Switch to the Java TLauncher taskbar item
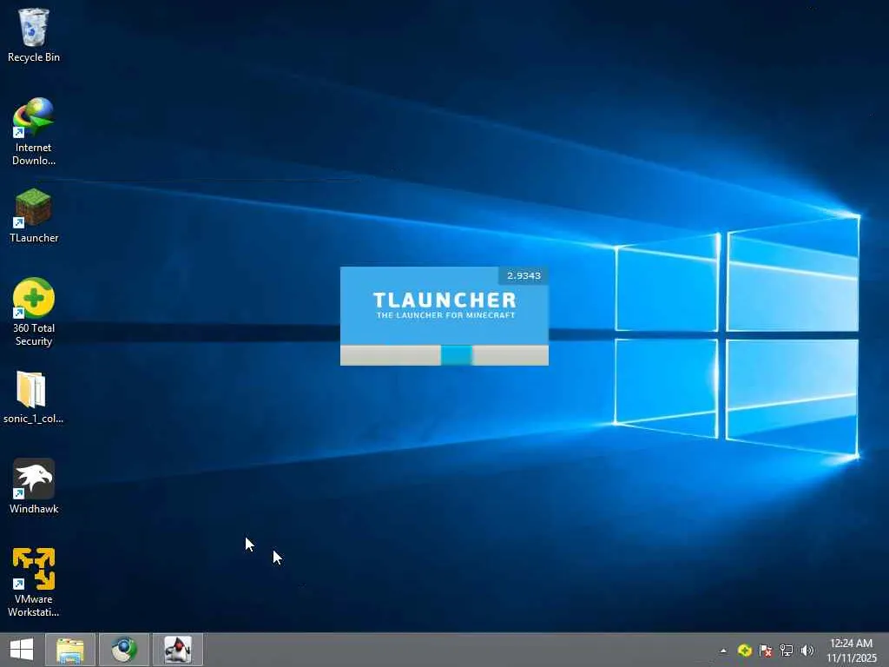The image size is (889, 667). pos(177,650)
